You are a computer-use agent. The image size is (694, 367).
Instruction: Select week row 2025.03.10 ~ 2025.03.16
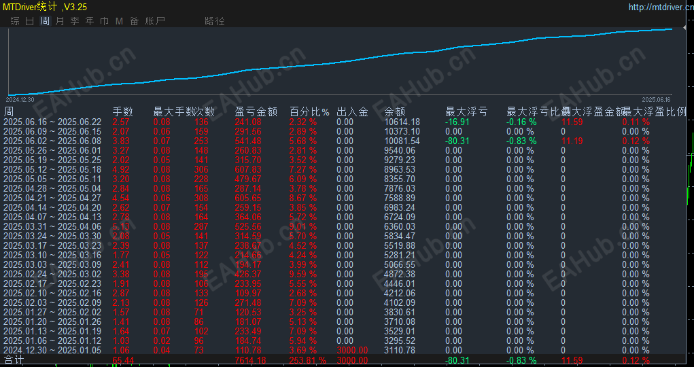(52, 255)
